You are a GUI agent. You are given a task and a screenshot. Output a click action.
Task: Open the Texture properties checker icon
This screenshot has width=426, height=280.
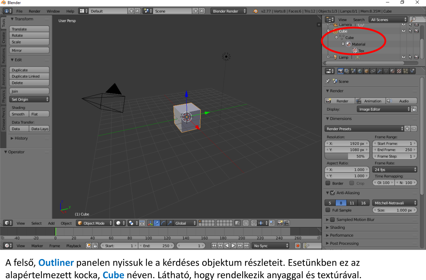[x=399, y=71]
